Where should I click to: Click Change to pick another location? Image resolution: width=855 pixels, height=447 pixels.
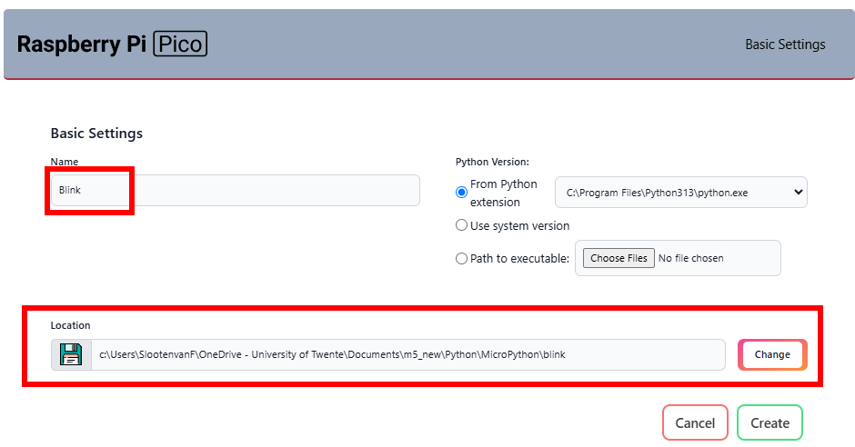[x=772, y=354]
